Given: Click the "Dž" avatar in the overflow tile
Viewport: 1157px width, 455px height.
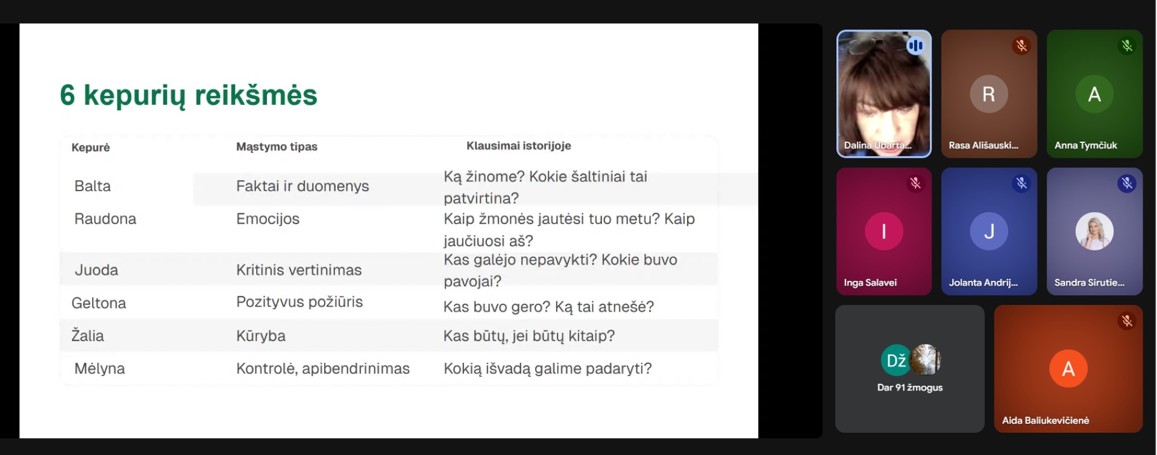Looking at the screenshot, I should [896, 360].
